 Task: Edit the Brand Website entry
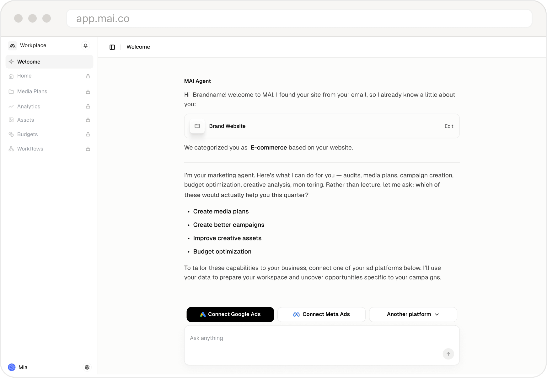449,126
